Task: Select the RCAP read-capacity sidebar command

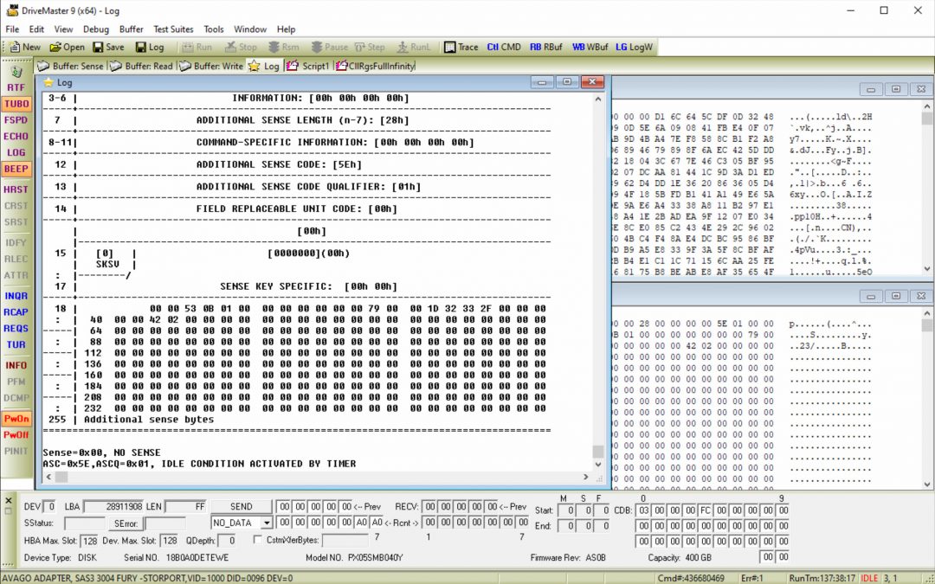Action: (x=17, y=312)
